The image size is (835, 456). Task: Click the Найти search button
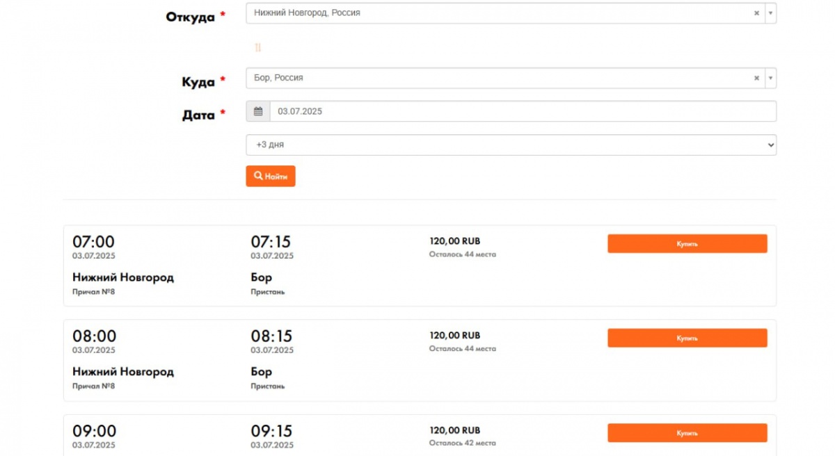271,176
